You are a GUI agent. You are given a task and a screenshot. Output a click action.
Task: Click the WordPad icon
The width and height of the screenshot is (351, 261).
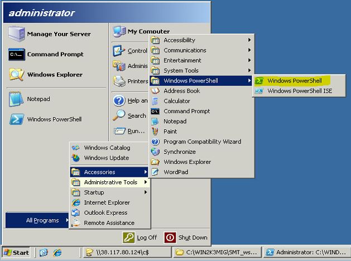tap(155, 172)
